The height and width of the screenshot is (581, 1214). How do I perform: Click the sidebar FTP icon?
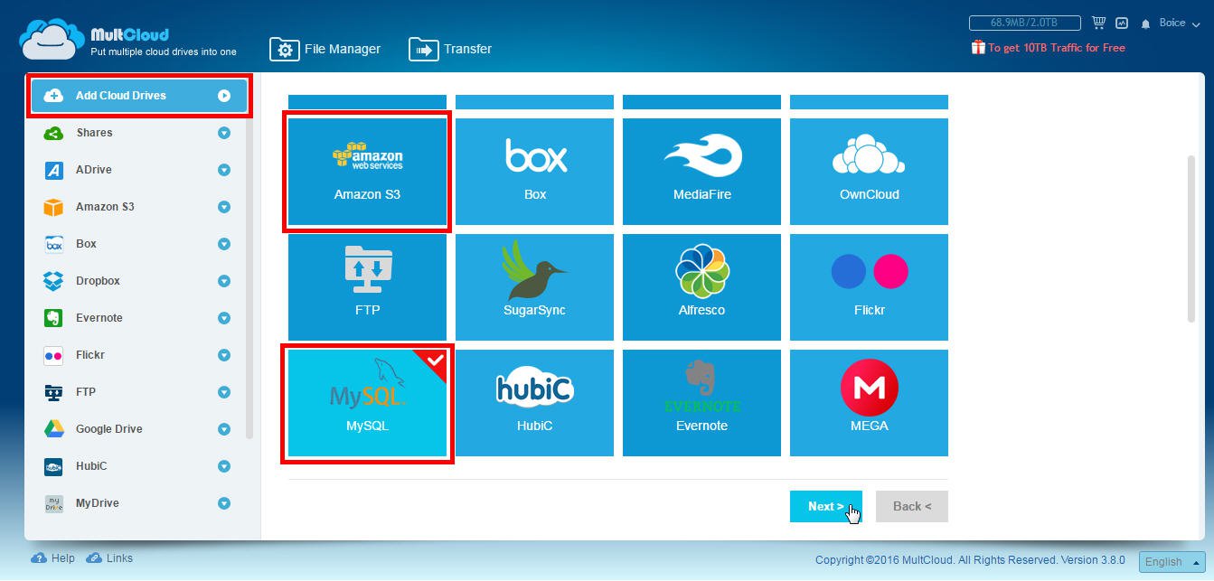point(53,392)
